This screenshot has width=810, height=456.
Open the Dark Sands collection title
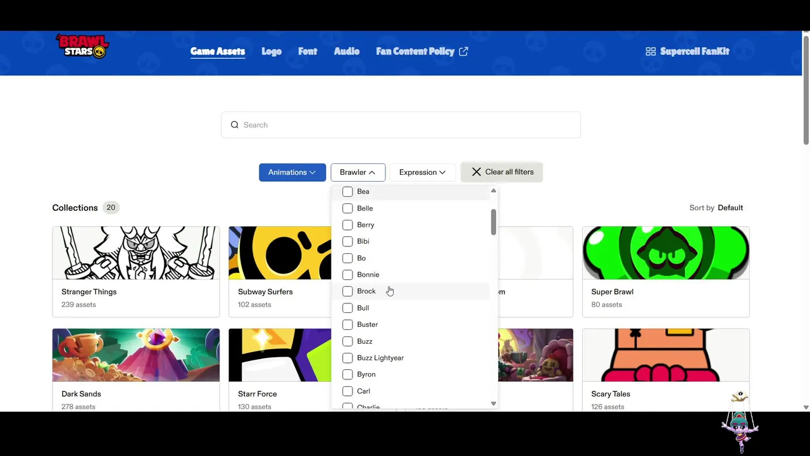[x=81, y=394]
